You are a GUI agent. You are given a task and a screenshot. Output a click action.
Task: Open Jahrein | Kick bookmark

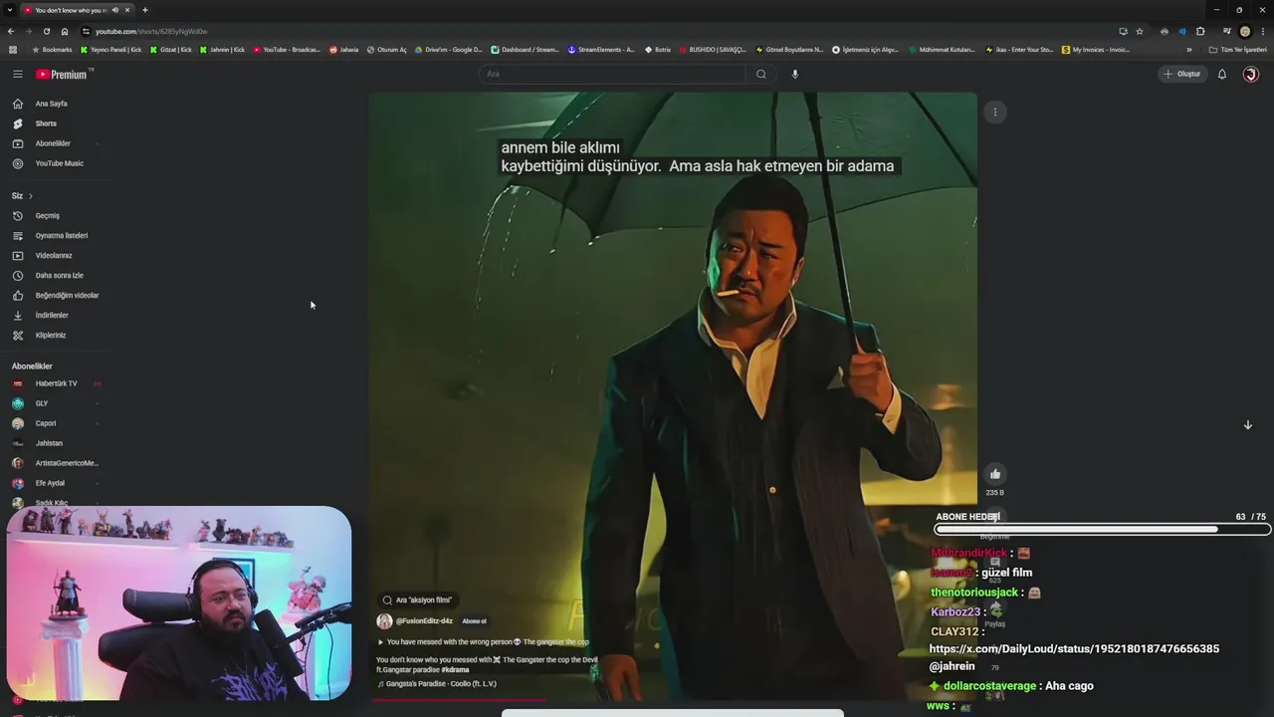click(221, 49)
